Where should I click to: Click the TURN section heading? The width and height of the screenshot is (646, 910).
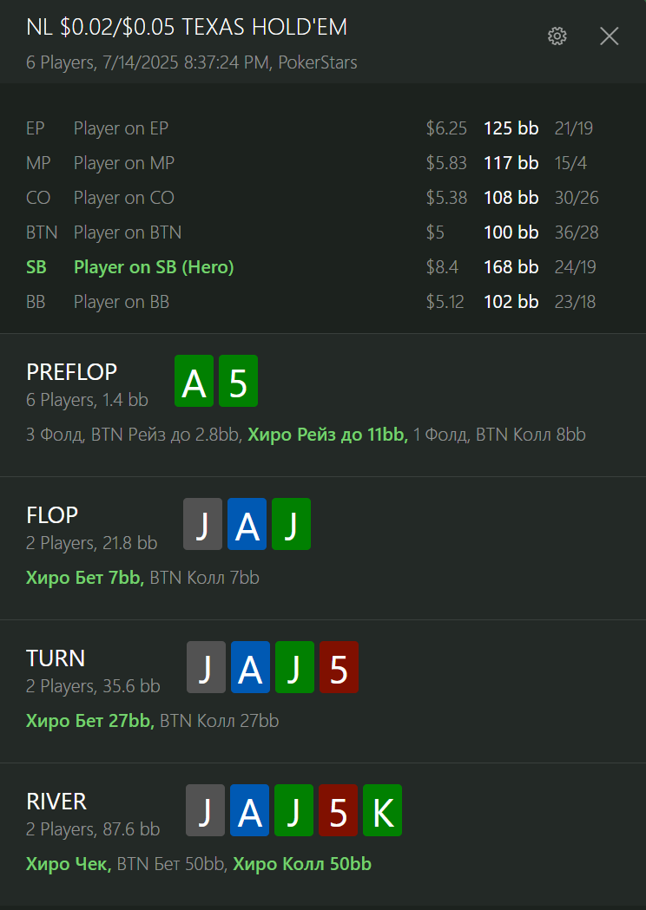pyautogui.click(x=56, y=658)
